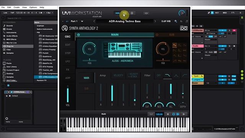
Task: Click Link button in Live toolbar
Action: [5, 13]
